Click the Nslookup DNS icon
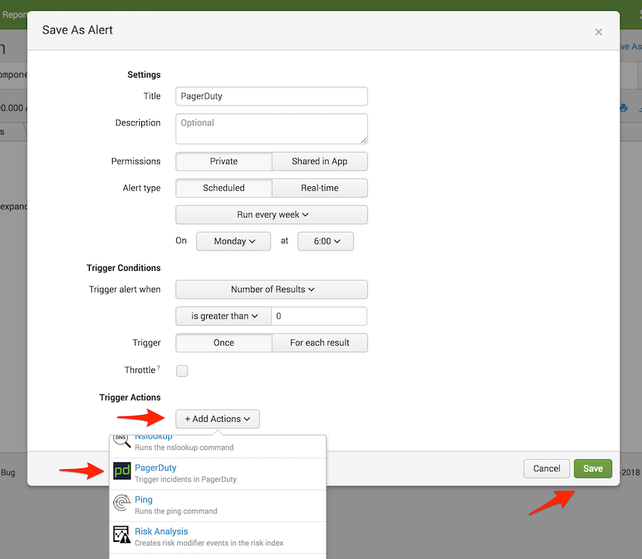Viewport: 642px width, 559px height. (x=122, y=441)
